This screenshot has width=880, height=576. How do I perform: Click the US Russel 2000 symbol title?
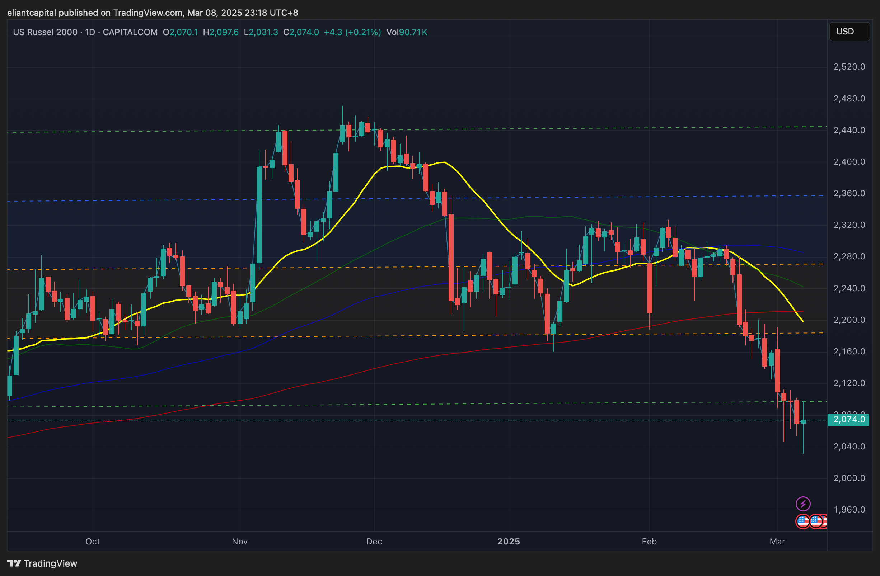click(45, 32)
